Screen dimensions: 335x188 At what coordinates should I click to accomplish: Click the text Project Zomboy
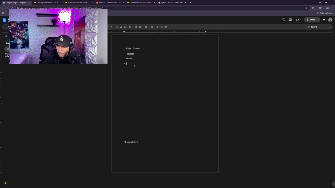tap(133, 48)
